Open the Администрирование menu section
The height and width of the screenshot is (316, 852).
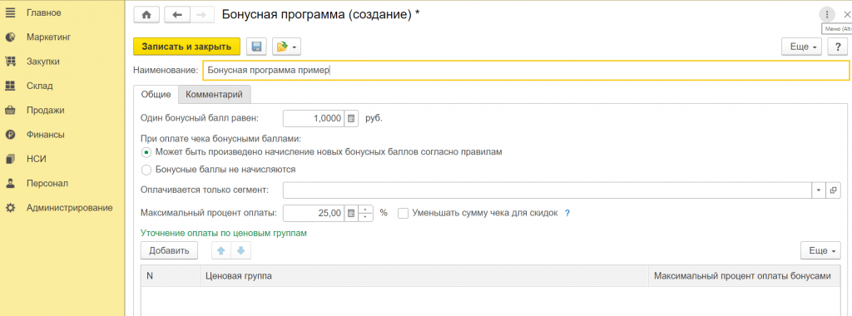[70, 208]
